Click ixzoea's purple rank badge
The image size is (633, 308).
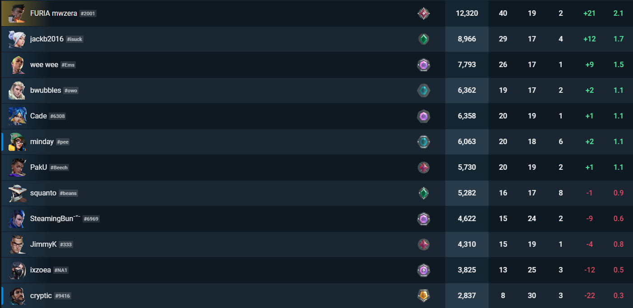point(423,270)
